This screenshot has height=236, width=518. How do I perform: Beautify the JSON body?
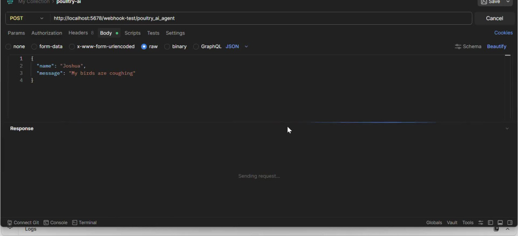[x=497, y=46]
